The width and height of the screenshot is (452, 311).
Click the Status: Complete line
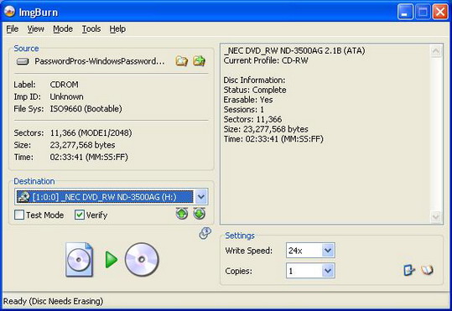click(255, 90)
